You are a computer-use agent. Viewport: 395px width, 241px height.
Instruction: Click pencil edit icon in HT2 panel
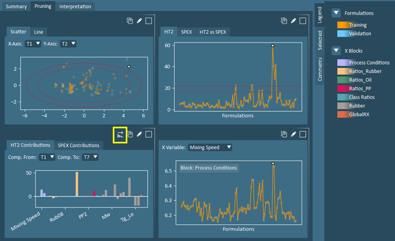tap(294, 21)
